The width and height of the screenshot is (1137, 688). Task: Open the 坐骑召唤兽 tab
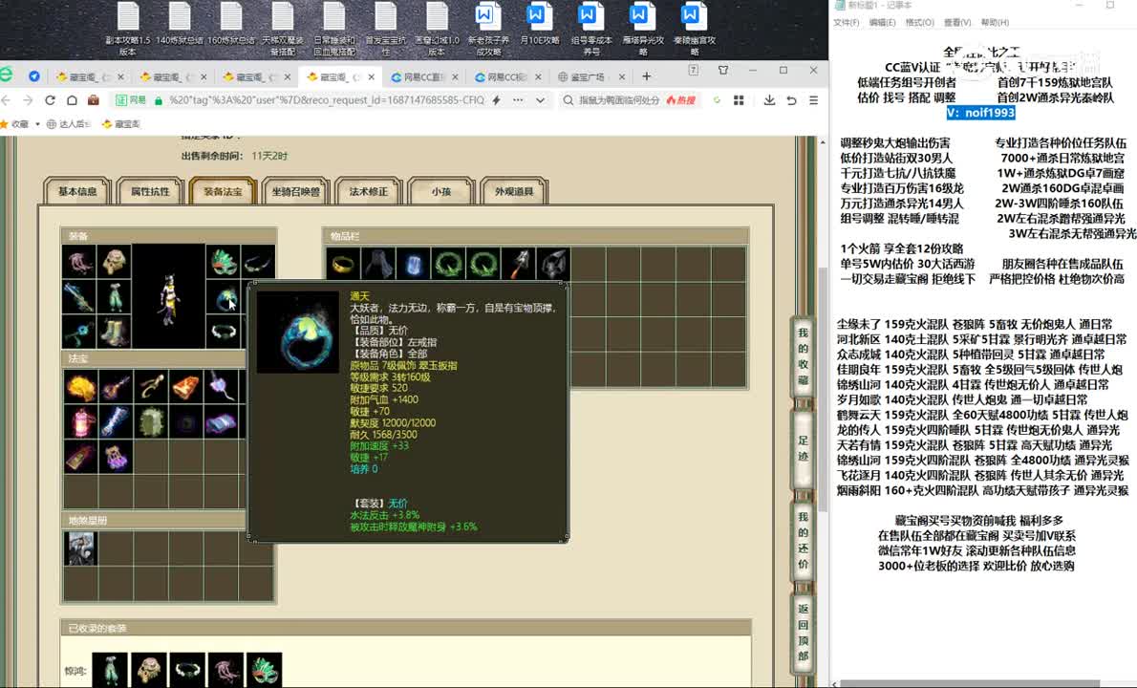pyautogui.click(x=296, y=191)
